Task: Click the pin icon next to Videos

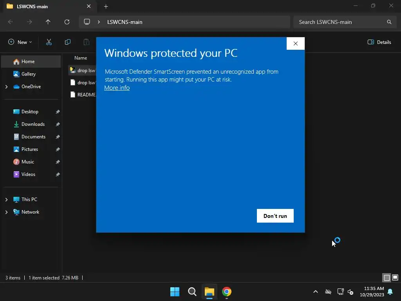Action: click(x=58, y=174)
